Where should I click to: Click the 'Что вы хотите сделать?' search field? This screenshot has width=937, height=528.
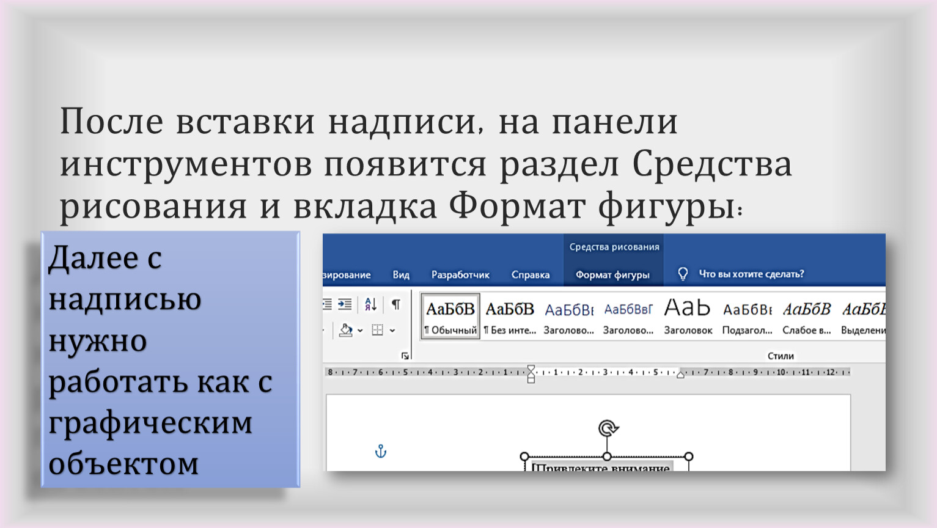coord(751,274)
